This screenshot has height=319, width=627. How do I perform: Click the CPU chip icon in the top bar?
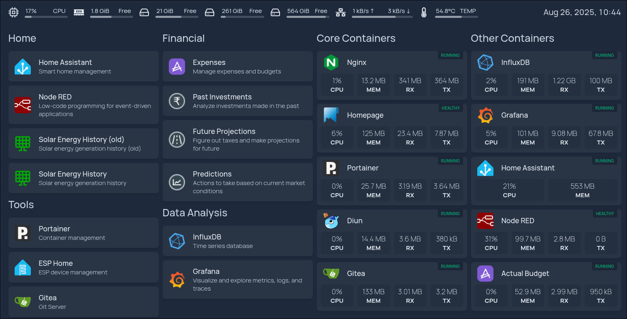click(x=14, y=13)
